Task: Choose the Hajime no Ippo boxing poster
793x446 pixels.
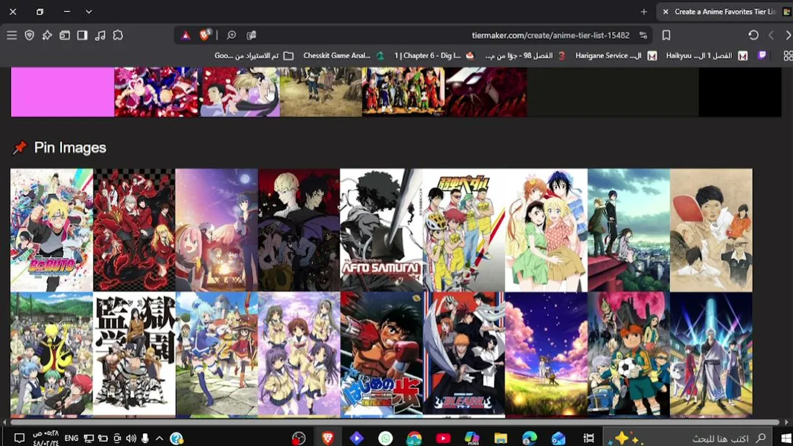Action: (381, 354)
